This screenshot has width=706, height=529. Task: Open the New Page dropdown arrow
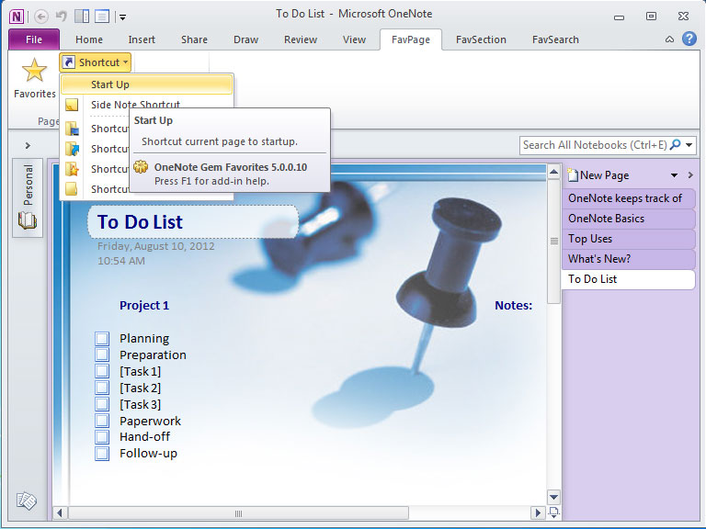pyautogui.click(x=674, y=175)
